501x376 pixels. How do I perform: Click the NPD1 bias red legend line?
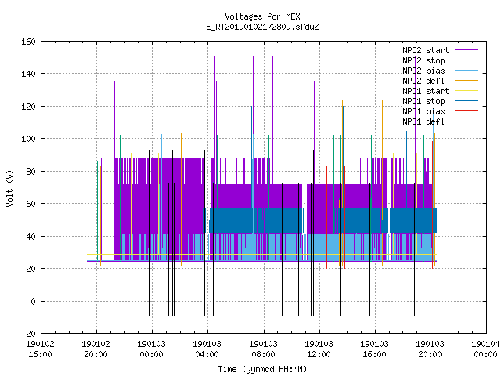pyautogui.click(x=466, y=111)
